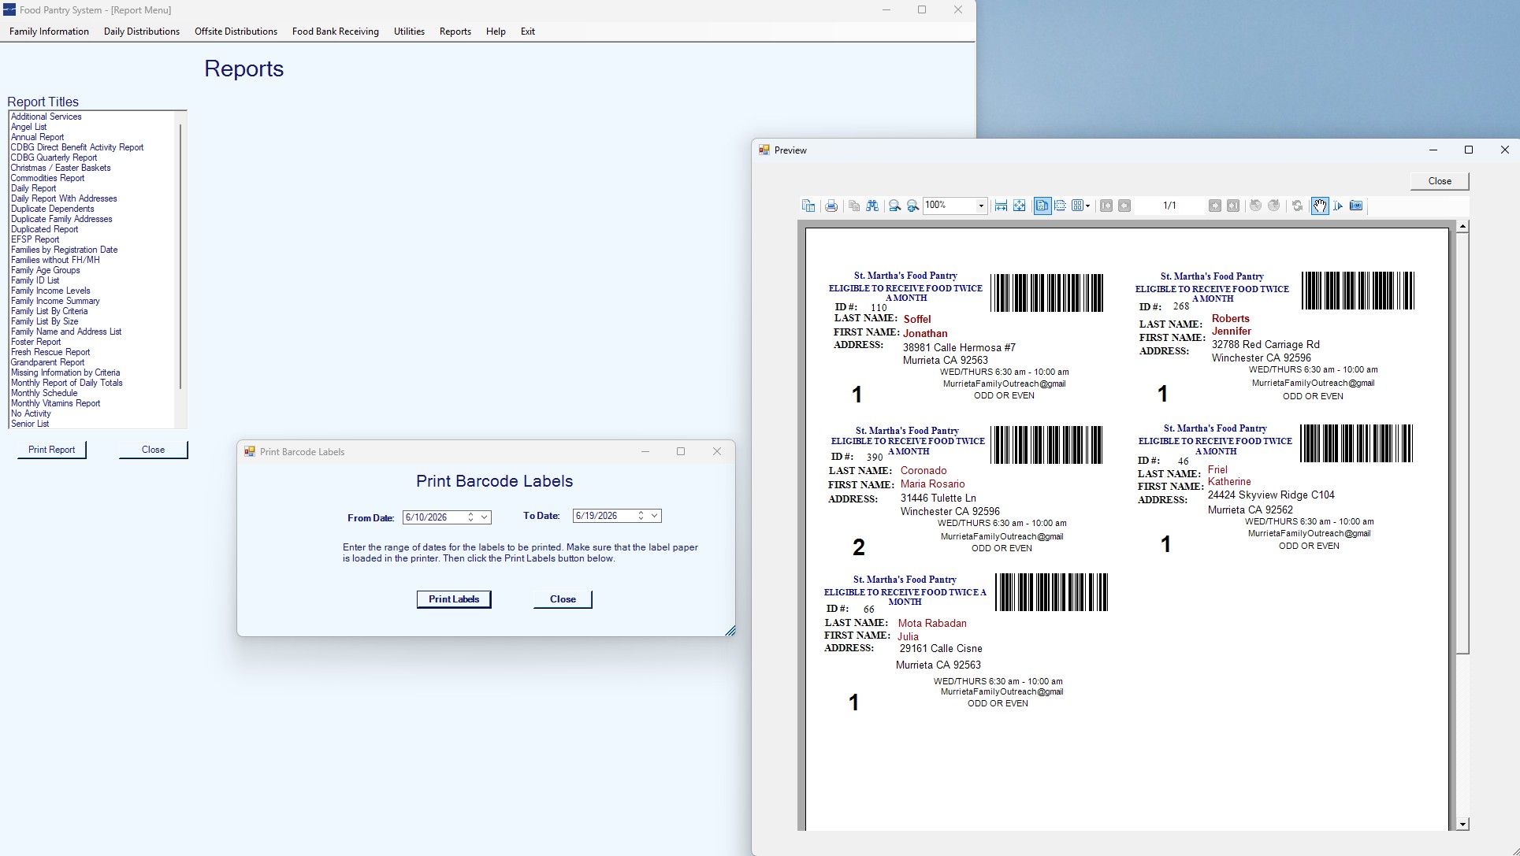Select Duplicate Dependents report
This screenshot has height=856, width=1520.
(x=53, y=209)
